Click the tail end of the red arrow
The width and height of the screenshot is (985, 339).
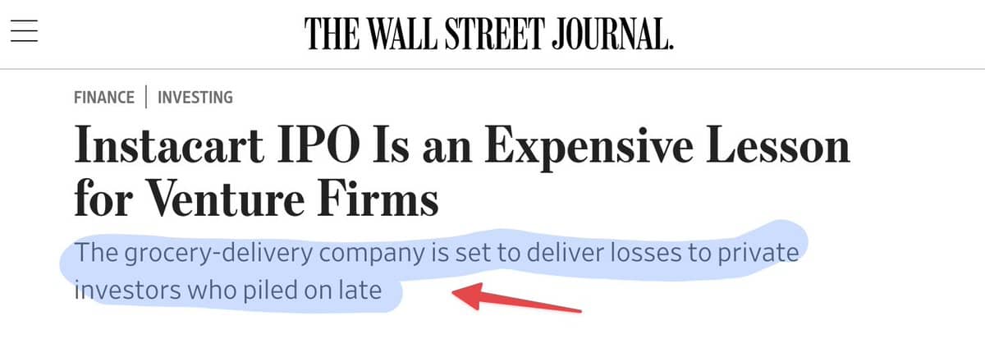click(x=575, y=310)
